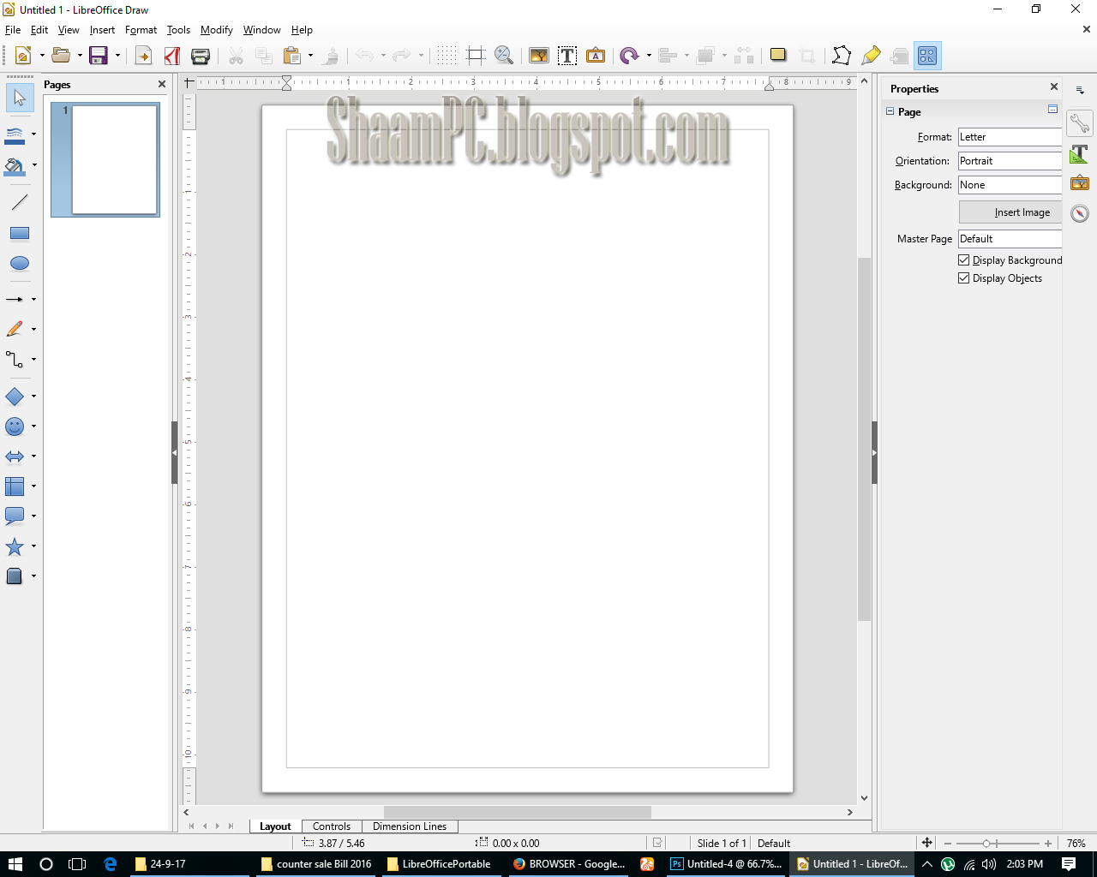Click the Rotate tool icon
The height and width of the screenshot is (877, 1097).
(629, 56)
